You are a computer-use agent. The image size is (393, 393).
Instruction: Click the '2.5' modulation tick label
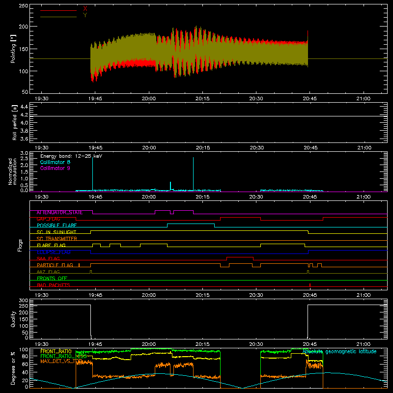[24, 159]
